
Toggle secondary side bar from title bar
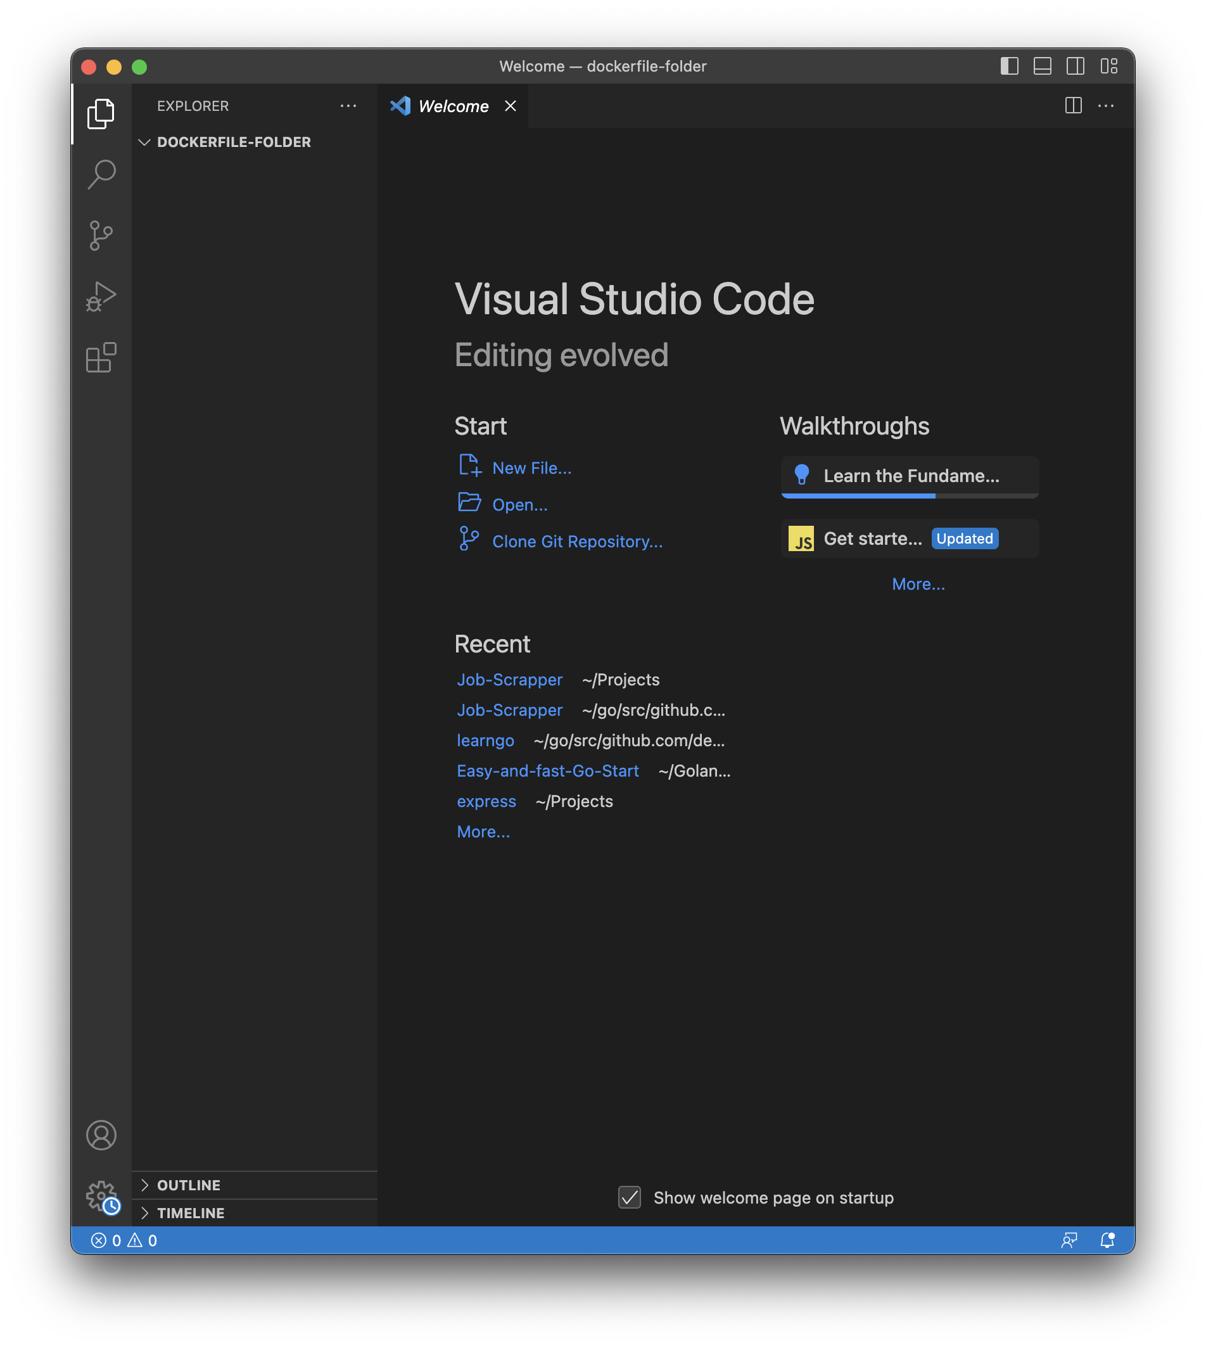tap(1076, 67)
